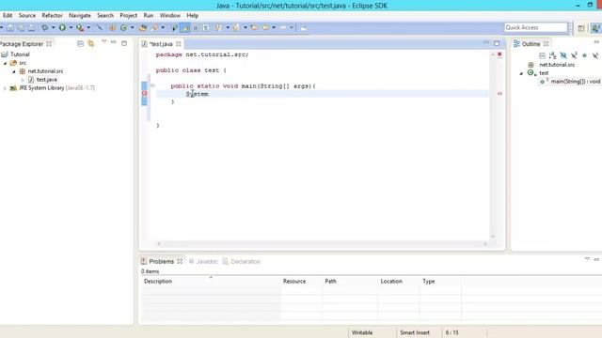Viewport: 602px width, 338px height.
Task: Select the Tutorial project in Package Explorer
Action: (x=20, y=54)
